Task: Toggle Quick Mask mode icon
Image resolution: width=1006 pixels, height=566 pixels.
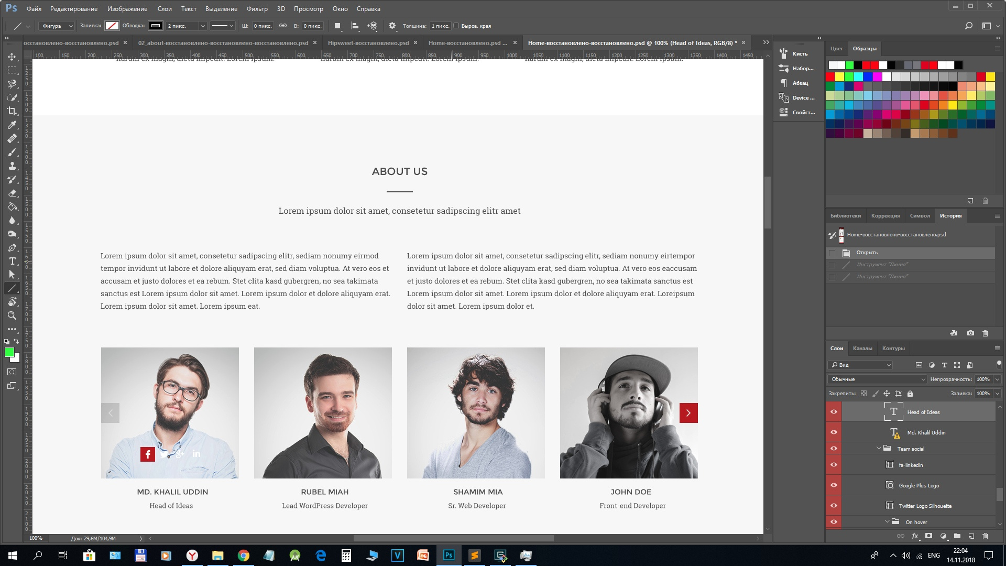Action: pyautogui.click(x=12, y=372)
